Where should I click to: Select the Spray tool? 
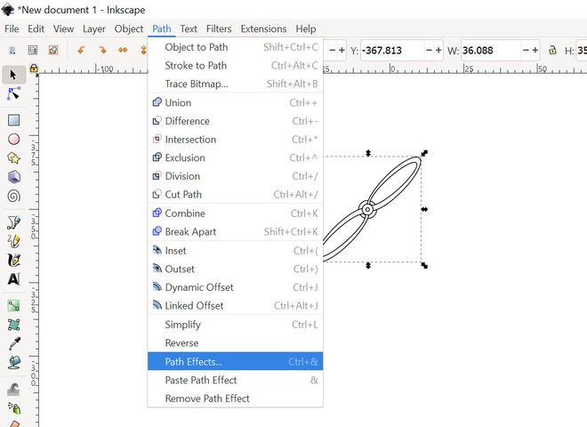pyautogui.click(x=14, y=408)
